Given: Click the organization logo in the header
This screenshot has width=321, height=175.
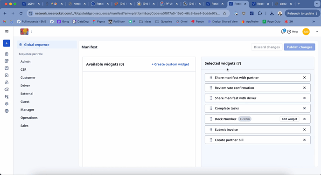Looking at the screenshot, I should (x=24, y=32).
